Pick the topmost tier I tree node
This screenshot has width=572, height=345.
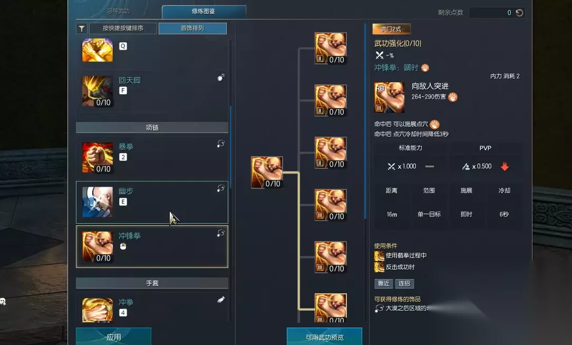click(331, 48)
